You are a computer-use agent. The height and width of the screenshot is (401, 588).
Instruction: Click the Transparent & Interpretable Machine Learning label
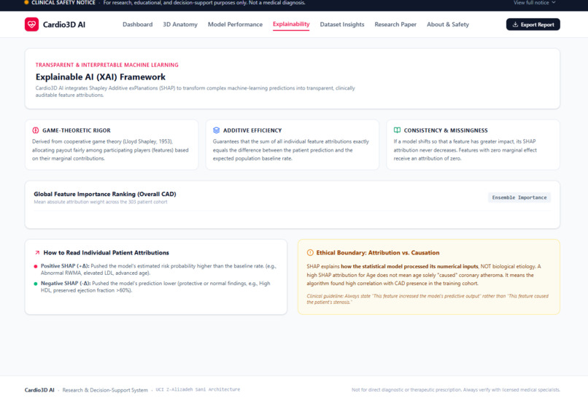click(107, 65)
